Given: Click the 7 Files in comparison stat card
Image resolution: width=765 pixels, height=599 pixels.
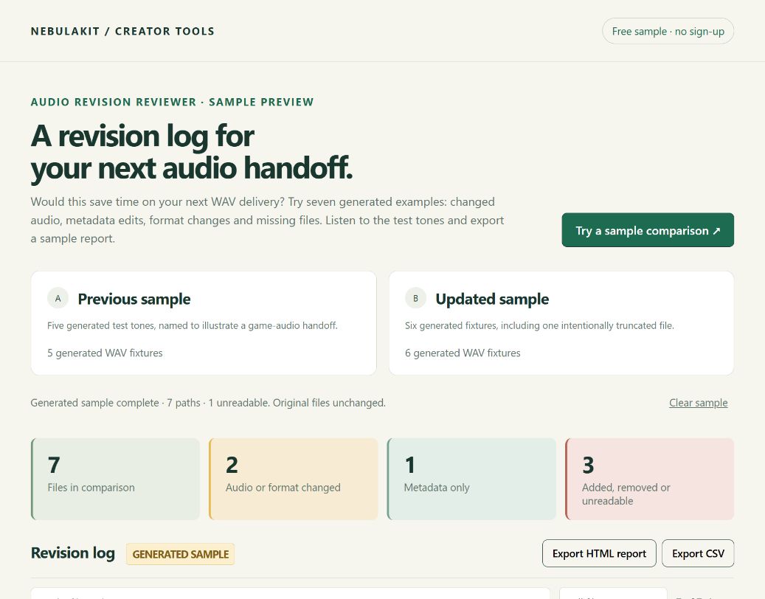Looking at the screenshot, I should [x=115, y=479].
